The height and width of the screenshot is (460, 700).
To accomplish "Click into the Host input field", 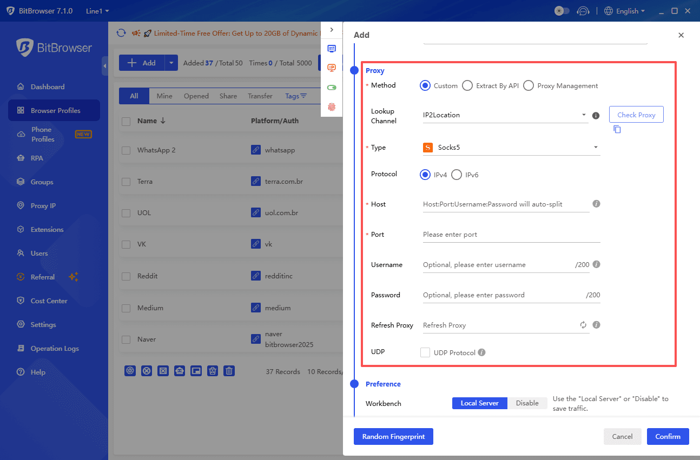I will point(506,204).
